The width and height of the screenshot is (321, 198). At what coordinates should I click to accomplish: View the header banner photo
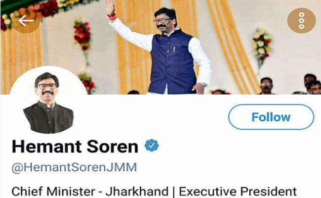160,47
